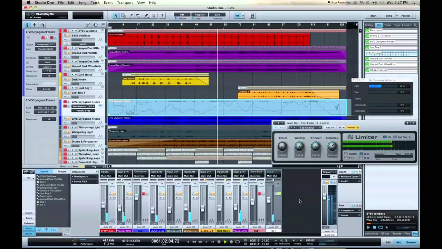The width and height of the screenshot is (442, 249).
Task: Select the Arrow tool
Action: (x=116, y=16)
